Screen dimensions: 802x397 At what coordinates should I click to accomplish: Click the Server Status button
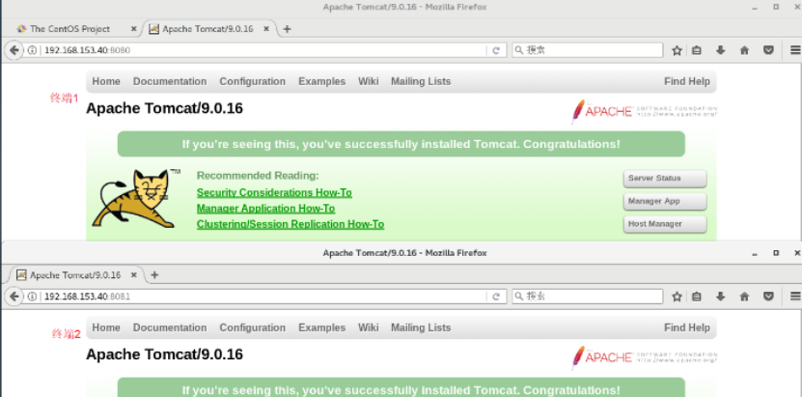coord(665,179)
